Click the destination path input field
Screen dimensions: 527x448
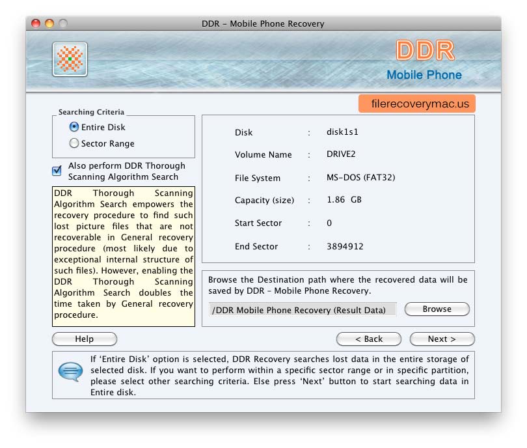coord(303,310)
